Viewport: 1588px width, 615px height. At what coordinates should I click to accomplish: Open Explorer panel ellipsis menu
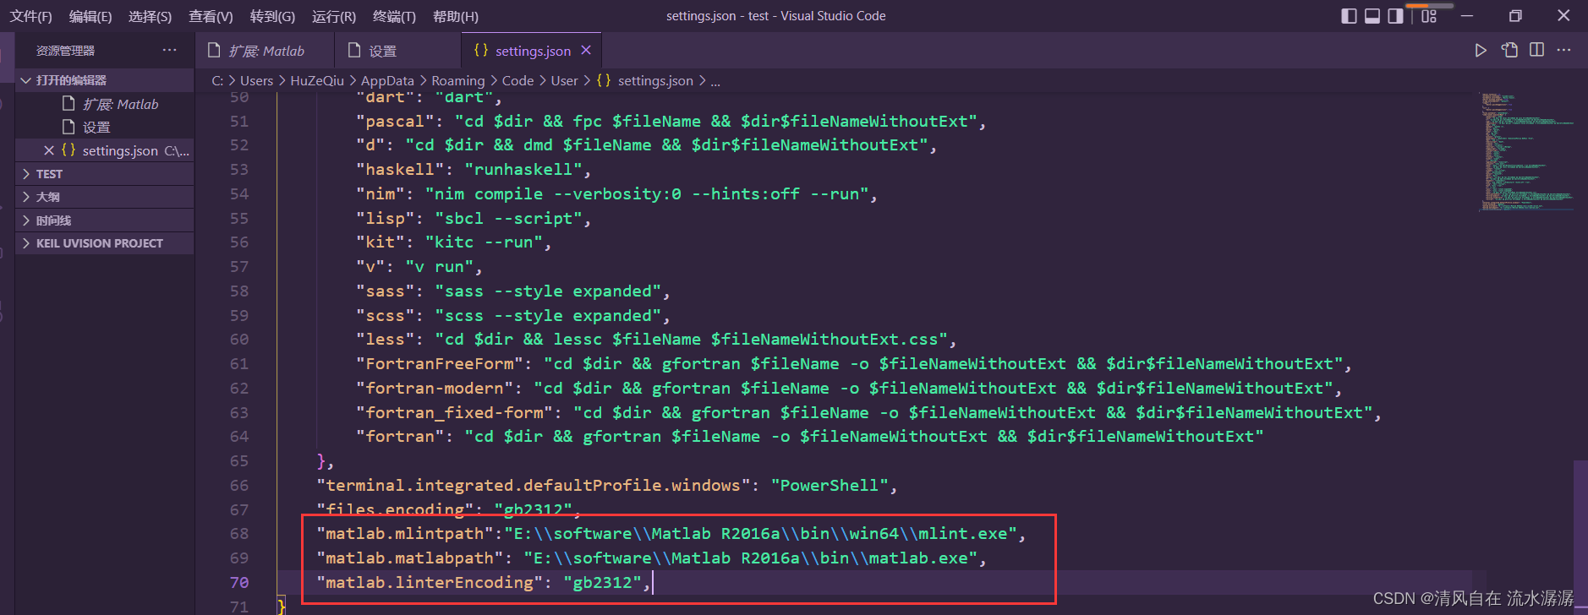pos(170,51)
